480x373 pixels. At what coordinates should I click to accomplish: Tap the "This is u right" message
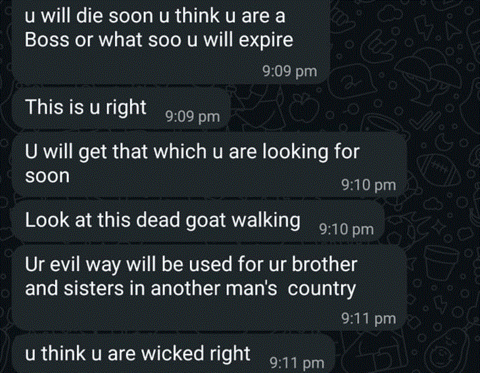tap(121, 108)
